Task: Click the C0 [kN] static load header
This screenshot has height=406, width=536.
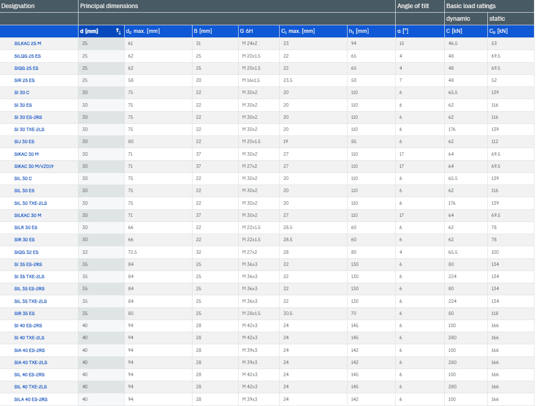Action: pyautogui.click(x=499, y=31)
